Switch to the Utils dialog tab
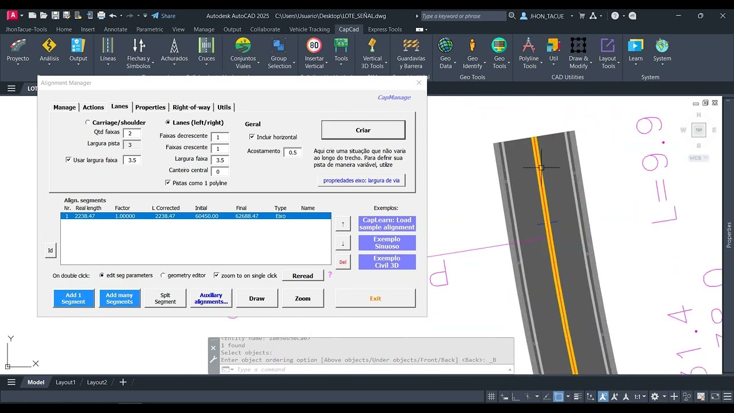 [x=224, y=107]
